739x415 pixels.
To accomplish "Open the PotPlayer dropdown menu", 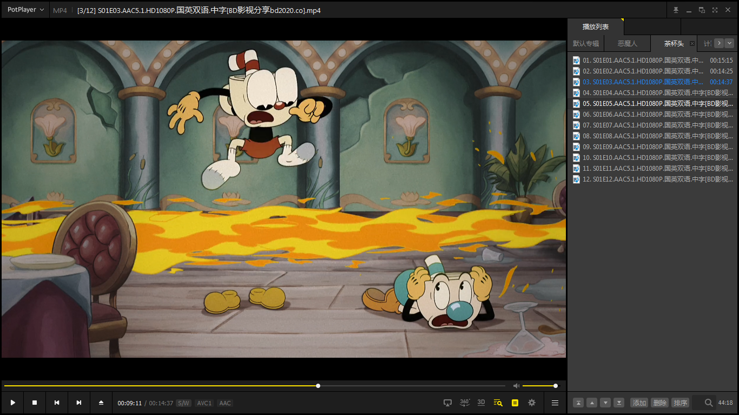I will (x=25, y=10).
